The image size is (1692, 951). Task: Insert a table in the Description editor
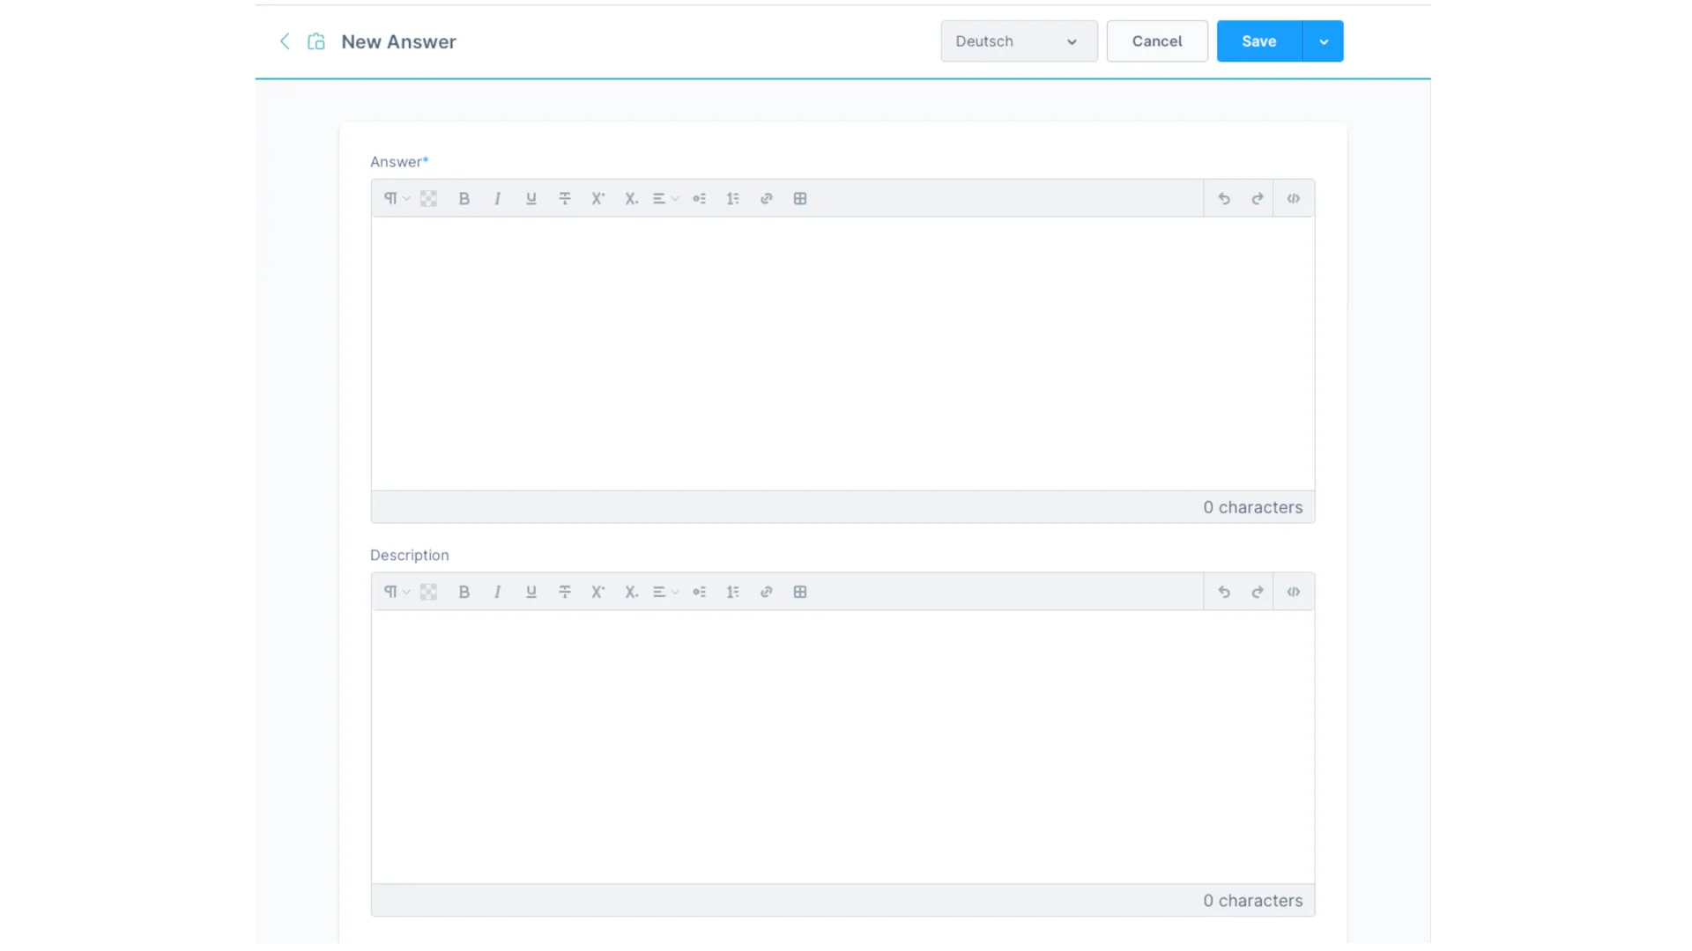(800, 591)
